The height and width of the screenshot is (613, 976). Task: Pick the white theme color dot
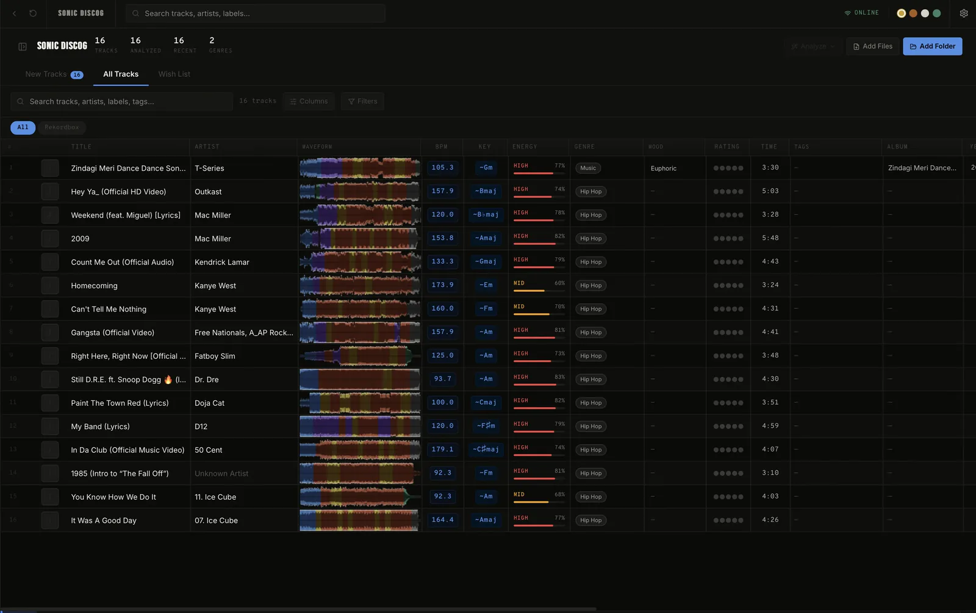click(x=925, y=13)
